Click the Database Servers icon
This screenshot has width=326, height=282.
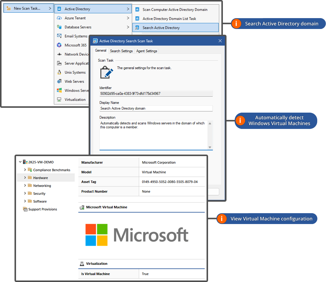[x=59, y=27]
